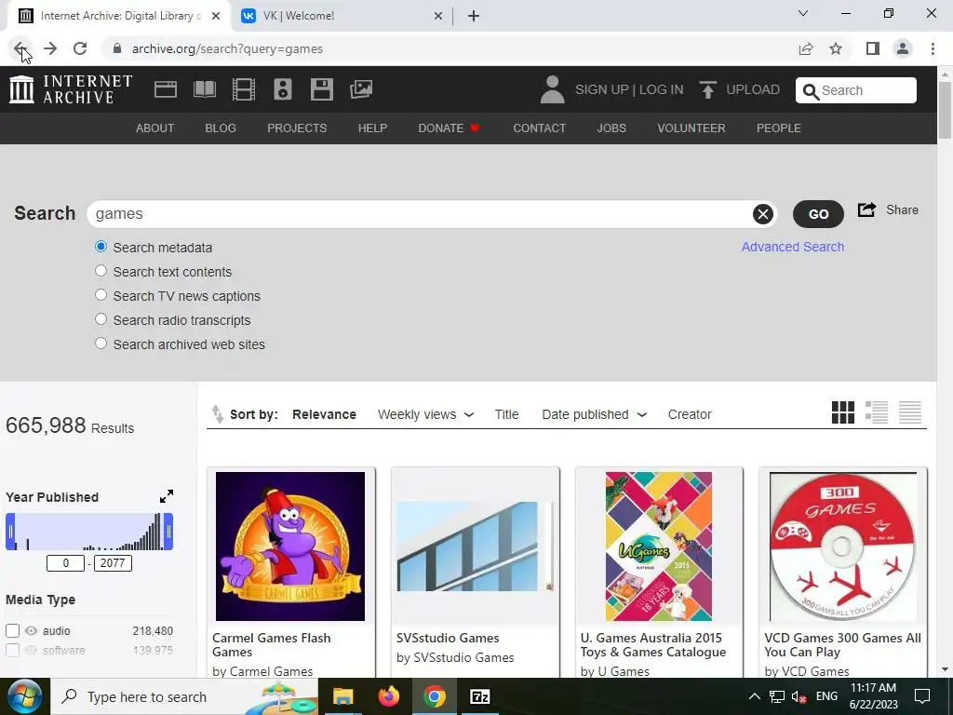Select Search archived web sites option
The height and width of the screenshot is (715, 953).
(x=101, y=344)
